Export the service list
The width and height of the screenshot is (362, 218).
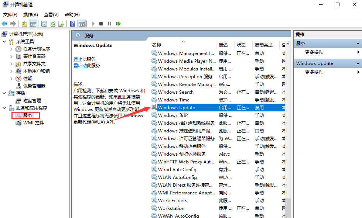(62, 23)
